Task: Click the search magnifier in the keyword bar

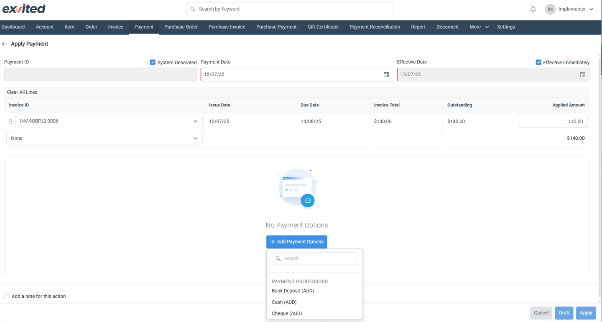Action: click(193, 9)
